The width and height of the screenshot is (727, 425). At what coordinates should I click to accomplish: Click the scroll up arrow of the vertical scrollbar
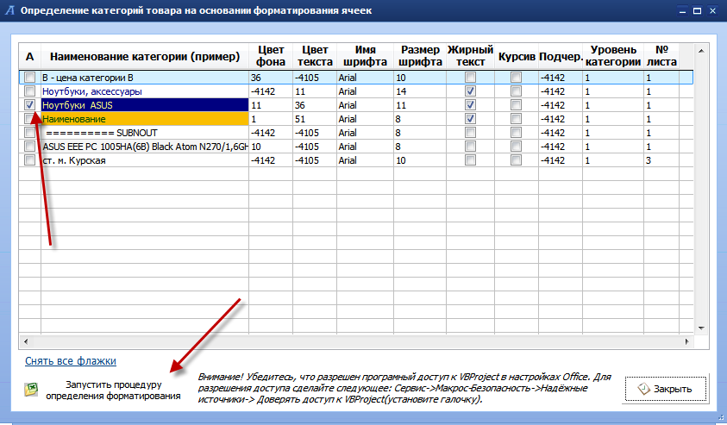pyautogui.click(x=701, y=51)
